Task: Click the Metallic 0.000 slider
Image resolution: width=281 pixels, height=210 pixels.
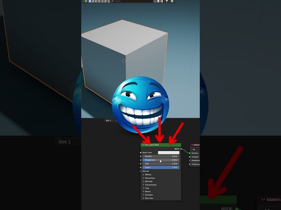Action: point(161,156)
